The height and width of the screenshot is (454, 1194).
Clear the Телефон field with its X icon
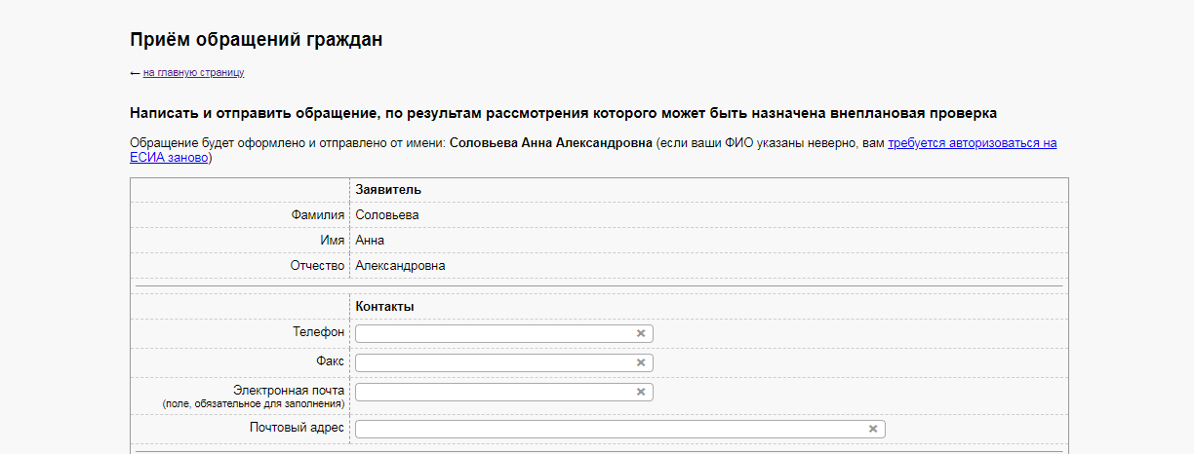pyautogui.click(x=641, y=333)
